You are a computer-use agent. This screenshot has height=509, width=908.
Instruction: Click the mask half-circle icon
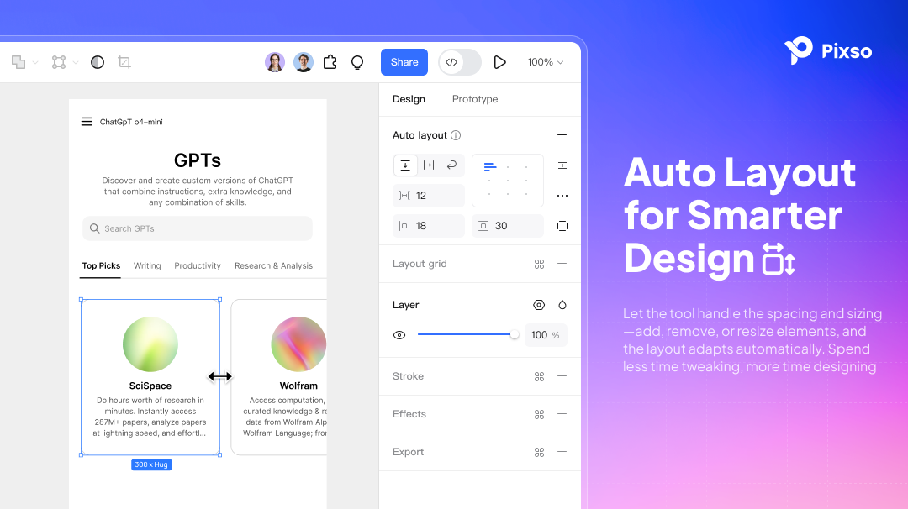tap(98, 62)
